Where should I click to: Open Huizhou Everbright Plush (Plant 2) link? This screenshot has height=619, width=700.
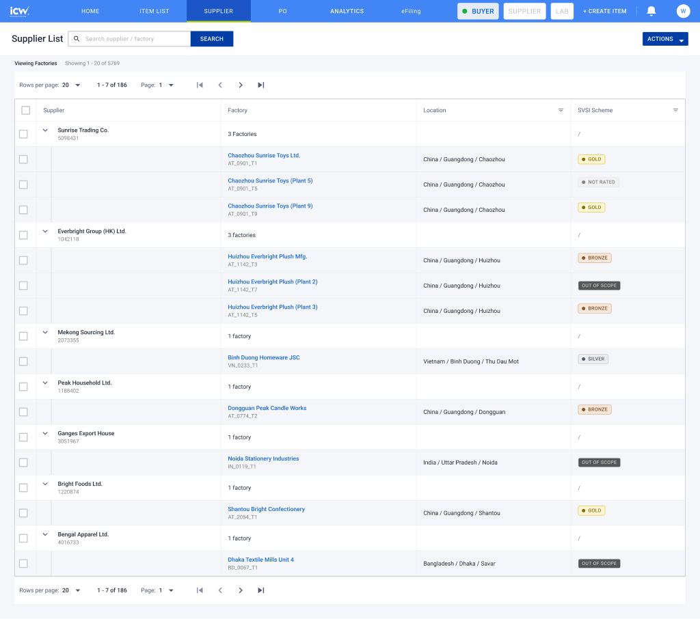[272, 282]
